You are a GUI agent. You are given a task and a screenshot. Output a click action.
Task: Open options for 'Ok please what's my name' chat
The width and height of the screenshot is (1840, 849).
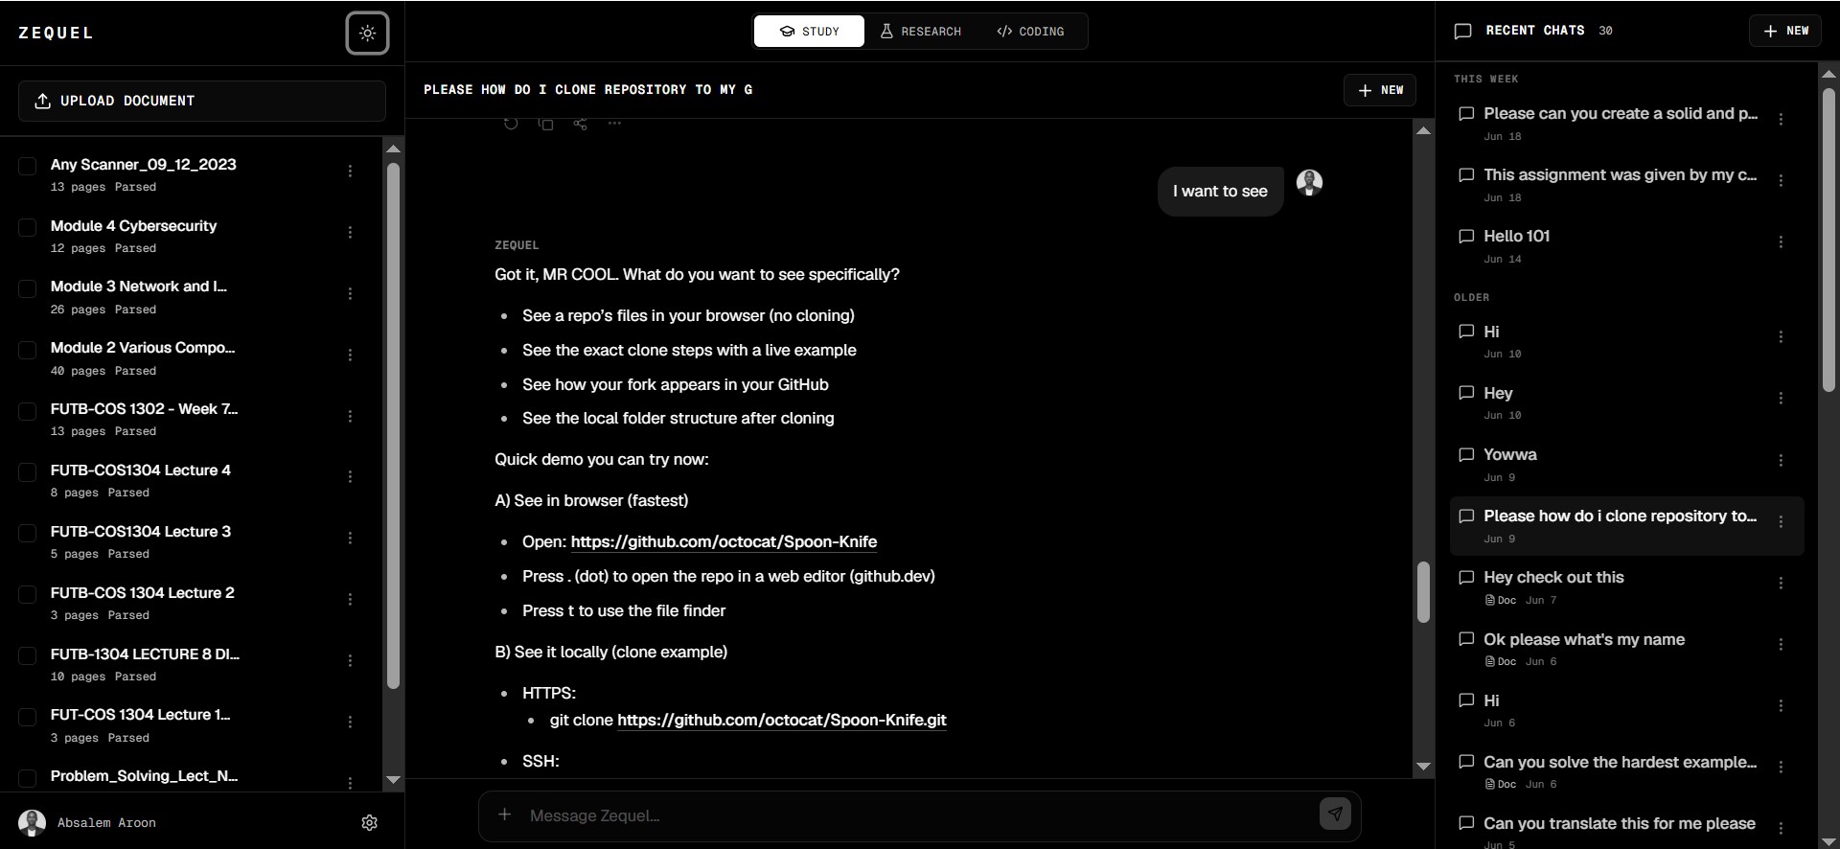[1781, 645]
